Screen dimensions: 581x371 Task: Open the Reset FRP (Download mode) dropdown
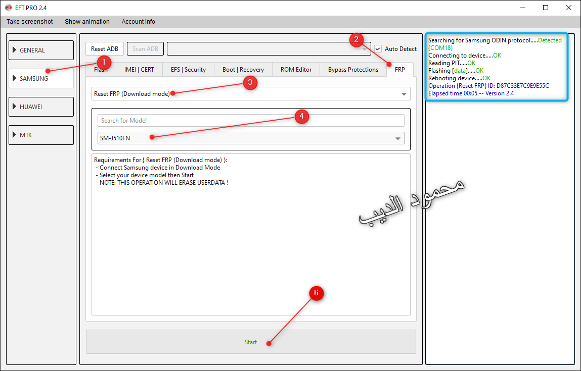click(x=251, y=94)
